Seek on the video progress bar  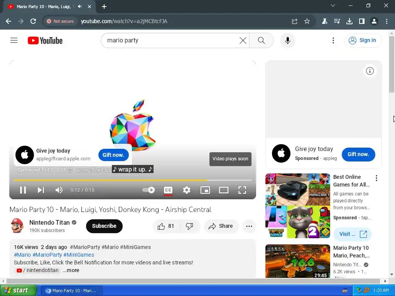[x=133, y=180]
